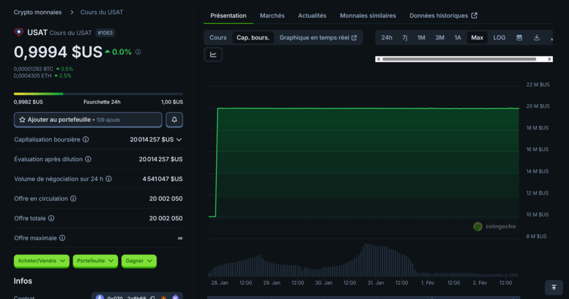The width and height of the screenshot is (569, 299).
Task: Click the download chart icon
Action: coord(537,38)
